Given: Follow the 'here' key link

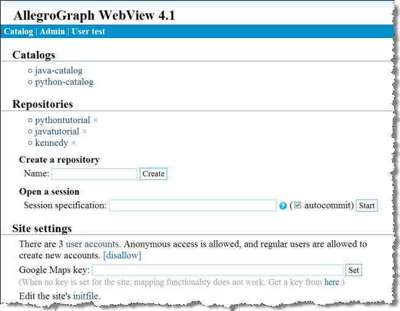Looking at the screenshot, I should [x=331, y=282].
